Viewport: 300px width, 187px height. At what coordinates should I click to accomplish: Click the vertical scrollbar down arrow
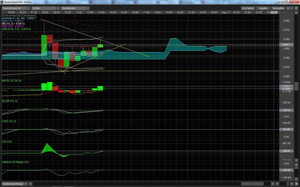tap(296, 160)
